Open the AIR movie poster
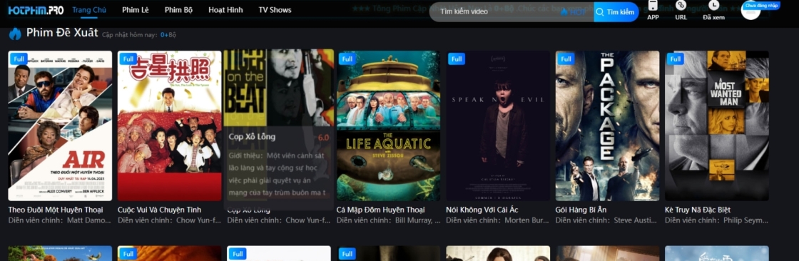Viewport: 799px width, 261px height. pyautogui.click(x=60, y=126)
